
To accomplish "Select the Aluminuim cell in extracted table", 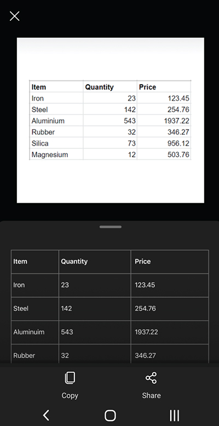I will point(35,332).
